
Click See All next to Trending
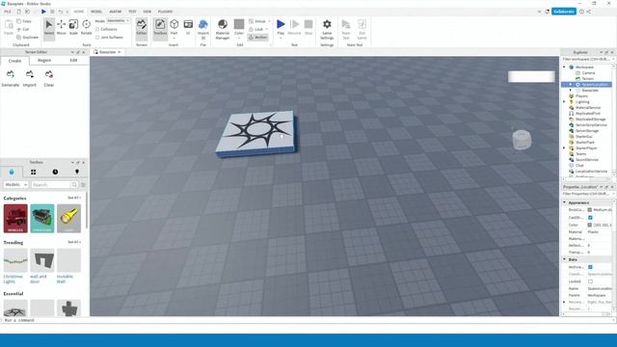point(74,242)
